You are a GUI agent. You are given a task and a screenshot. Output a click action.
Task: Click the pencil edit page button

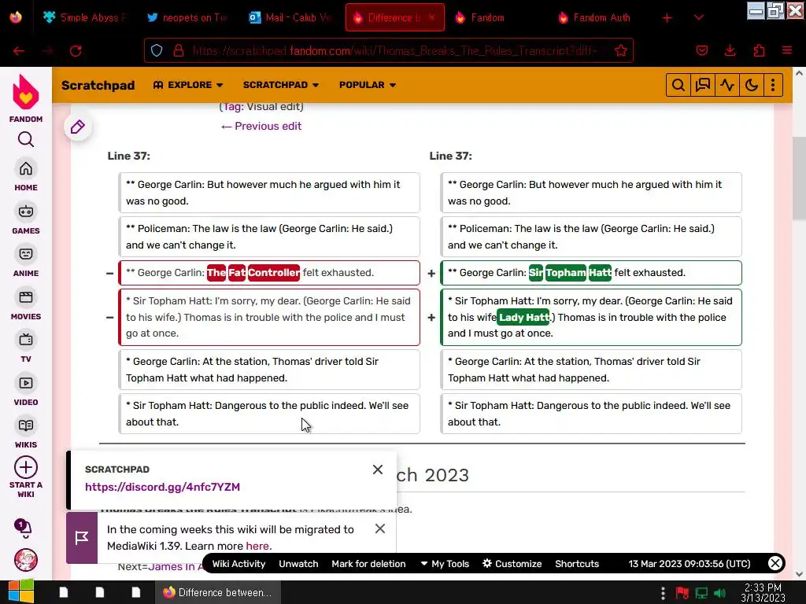(x=78, y=127)
